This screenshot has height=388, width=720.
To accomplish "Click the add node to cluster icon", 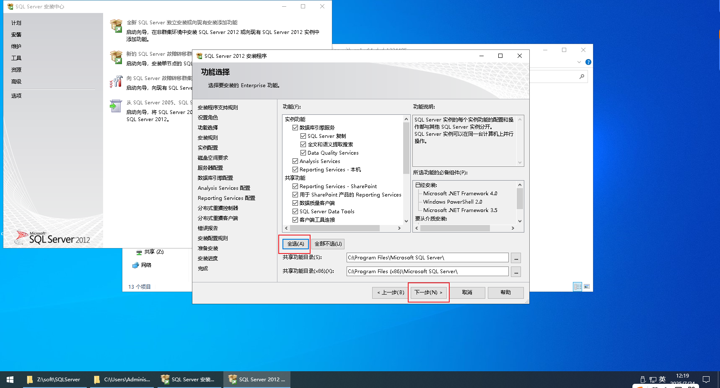I will (116, 81).
